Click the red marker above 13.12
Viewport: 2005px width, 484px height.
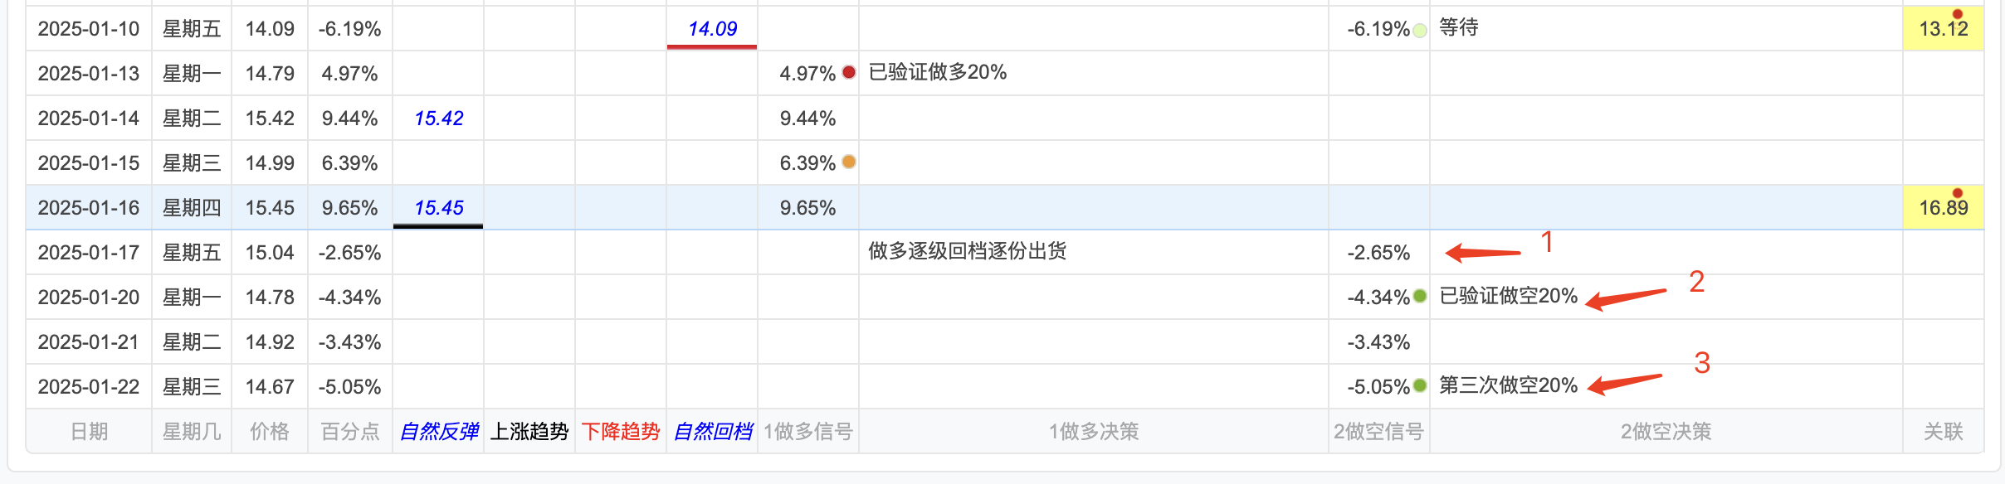click(1957, 14)
